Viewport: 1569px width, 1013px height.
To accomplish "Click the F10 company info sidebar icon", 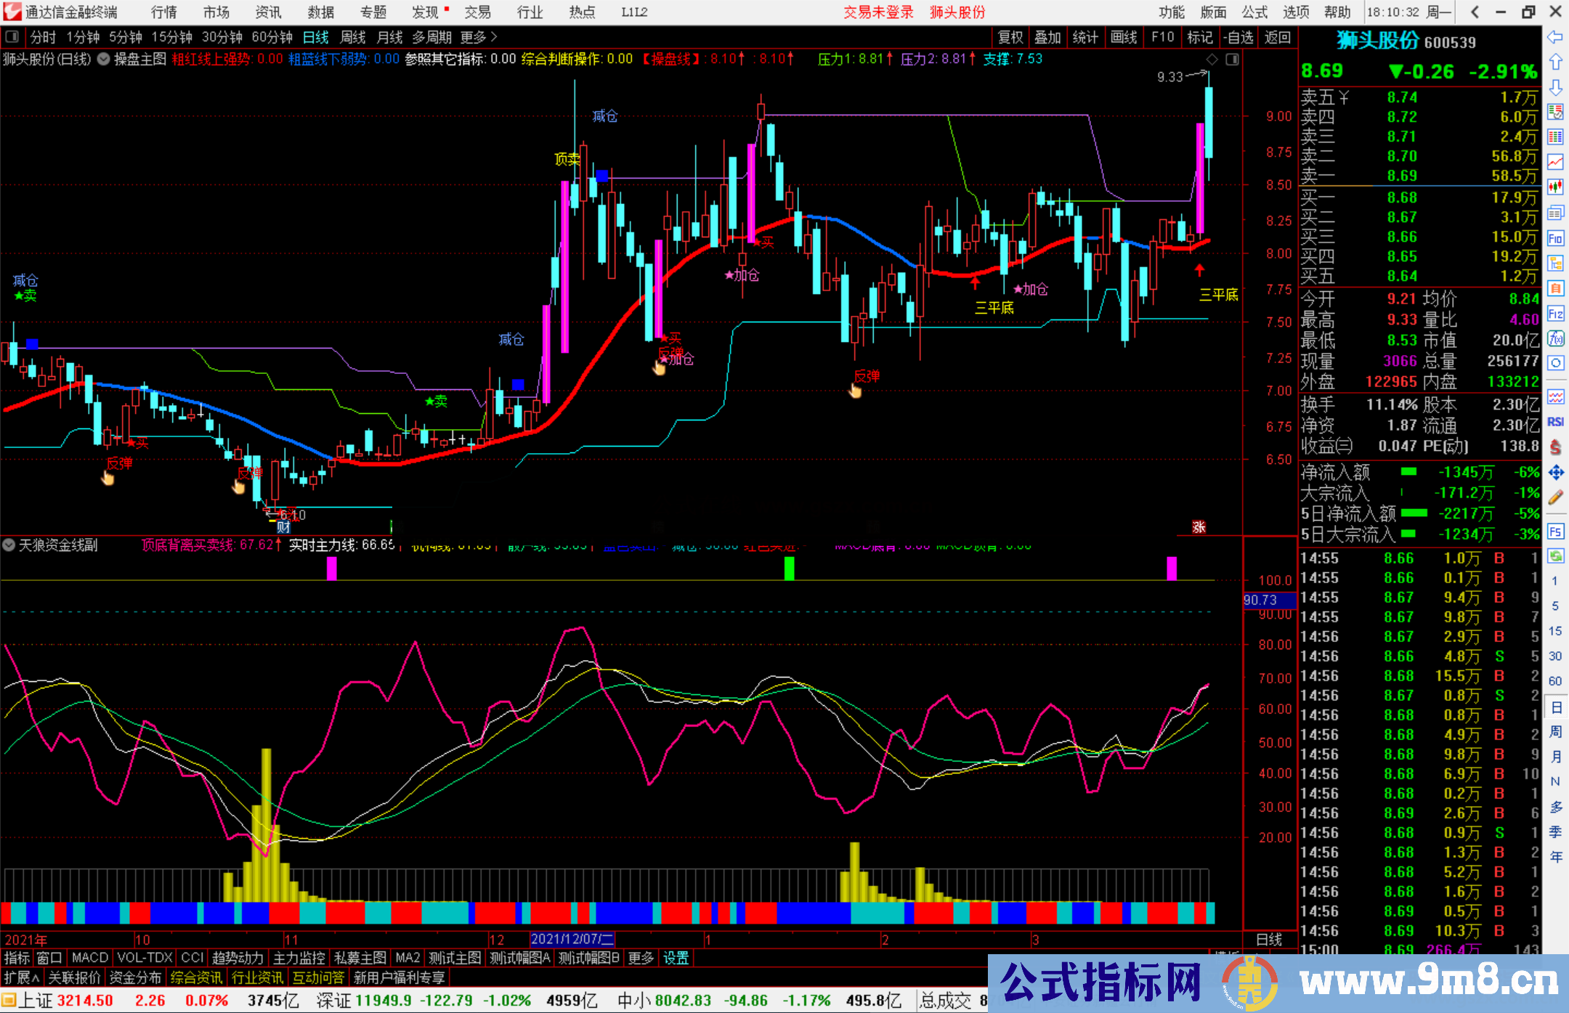I will coord(1555,238).
